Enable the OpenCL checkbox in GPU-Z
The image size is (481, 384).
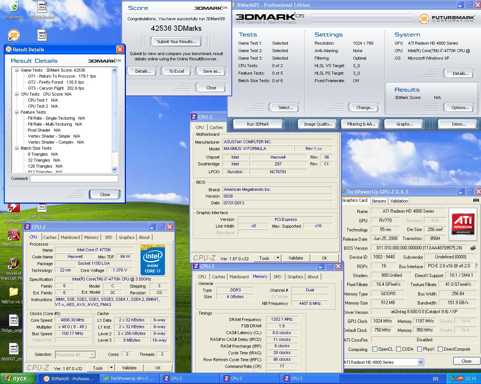[375, 349]
